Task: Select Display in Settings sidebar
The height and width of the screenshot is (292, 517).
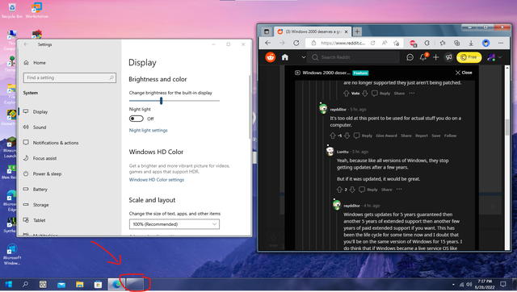Action: (x=40, y=111)
